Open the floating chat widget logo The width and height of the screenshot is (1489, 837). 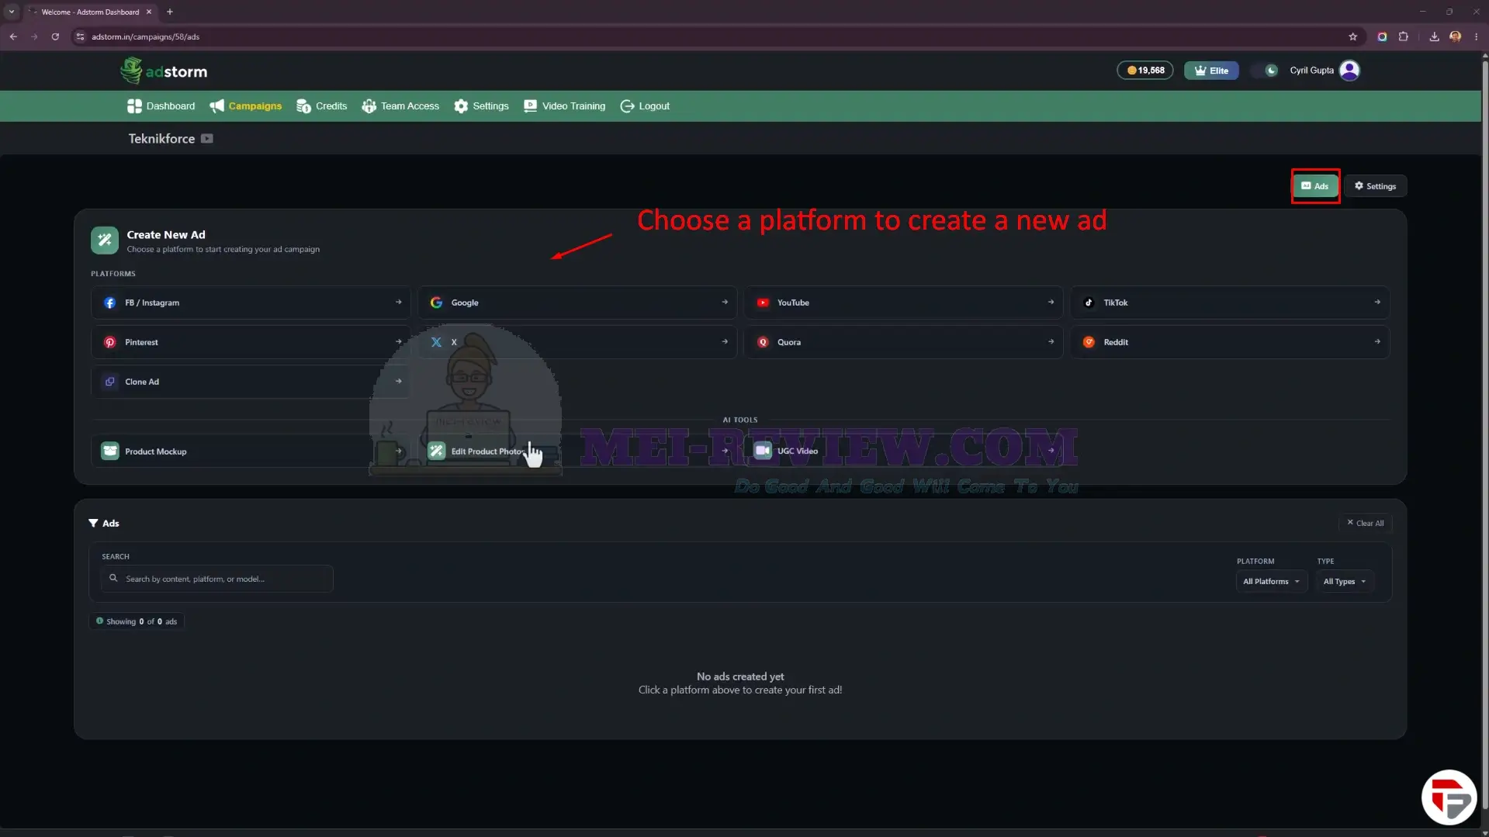point(1449,797)
